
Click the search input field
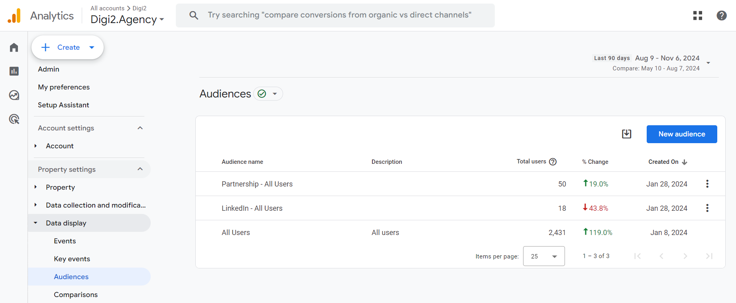pos(335,16)
